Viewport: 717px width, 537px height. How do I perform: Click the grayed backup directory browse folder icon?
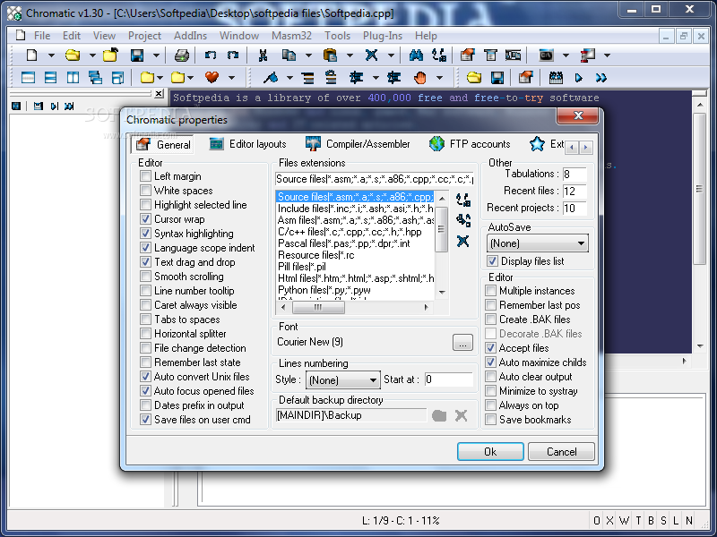tap(439, 415)
